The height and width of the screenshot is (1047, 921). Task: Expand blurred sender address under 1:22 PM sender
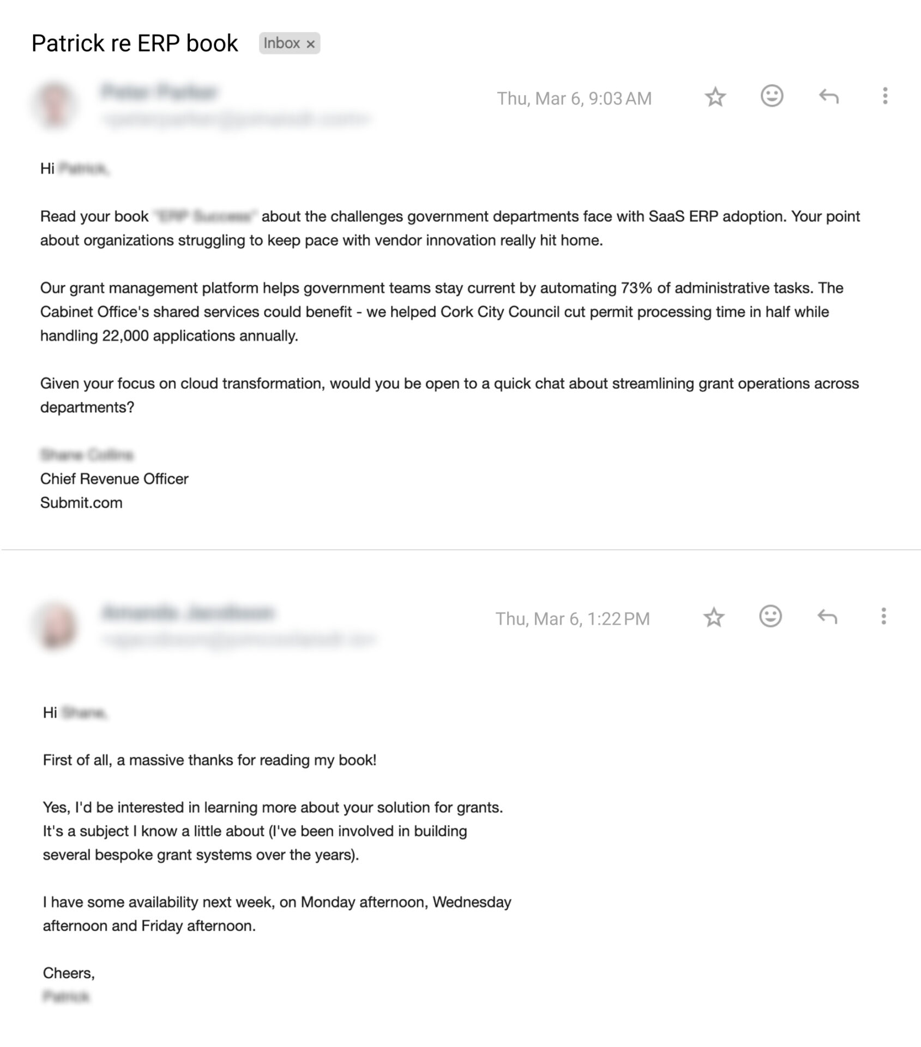[x=239, y=639]
